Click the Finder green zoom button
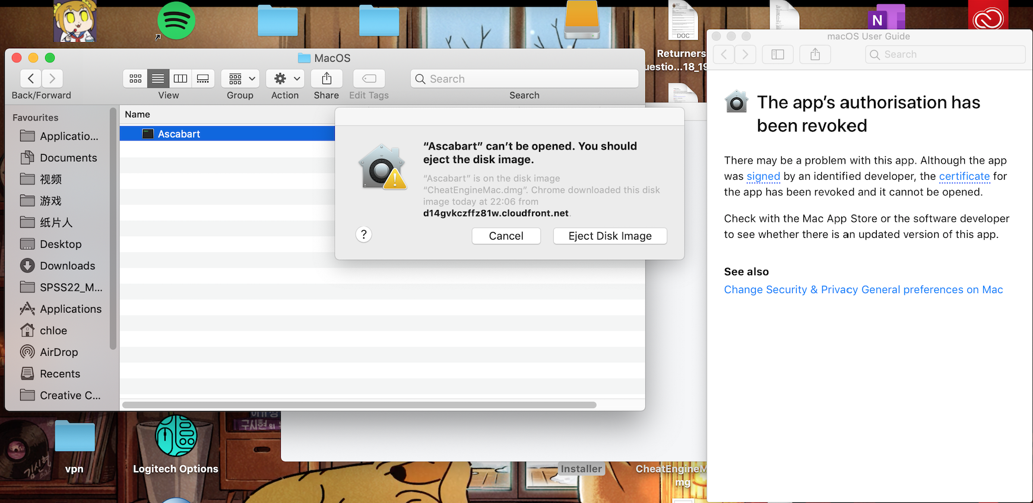This screenshot has height=503, width=1033. 50,58
